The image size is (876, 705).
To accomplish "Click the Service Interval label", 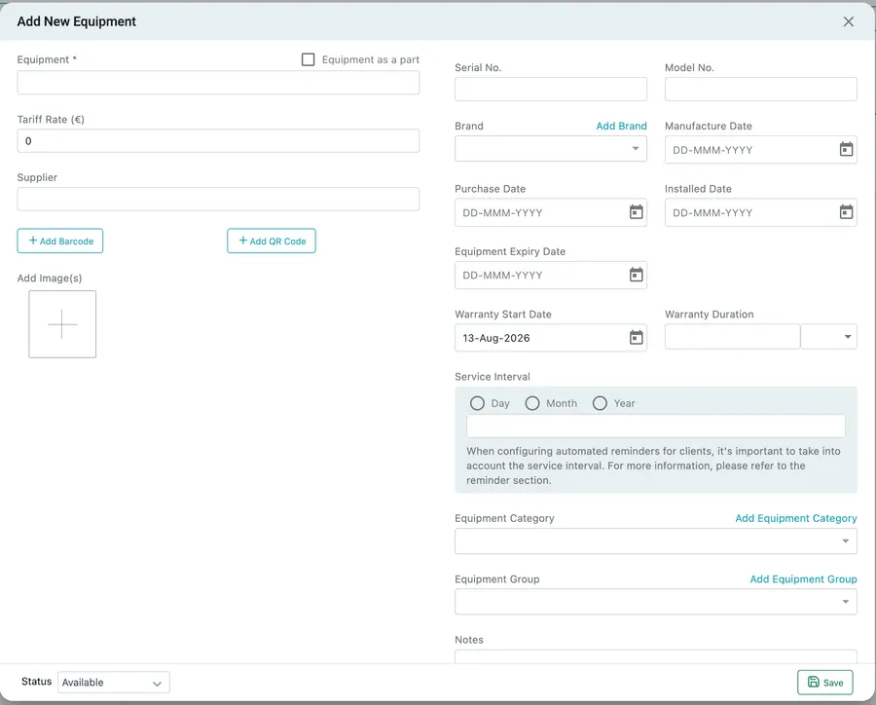I will tap(493, 377).
